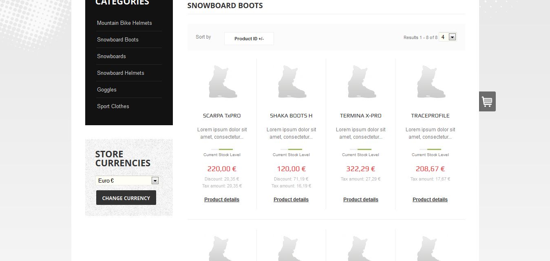The height and width of the screenshot is (261, 550).
Task: Open the Goggles category
Action: tap(107, 89)
